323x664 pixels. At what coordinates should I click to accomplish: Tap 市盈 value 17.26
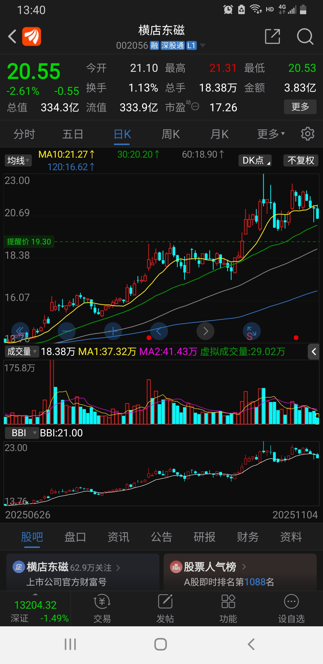tap(223, 107)
